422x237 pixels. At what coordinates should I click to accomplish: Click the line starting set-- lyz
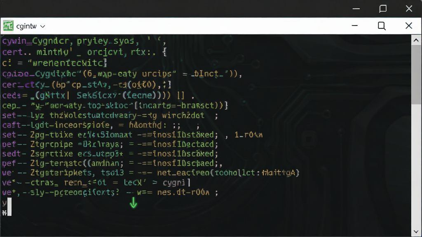pos(110,116)
